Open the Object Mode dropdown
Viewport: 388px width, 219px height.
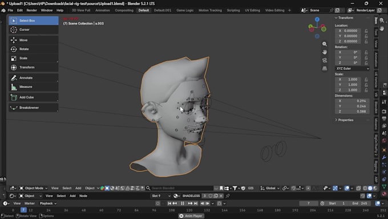tap(33, 188)
